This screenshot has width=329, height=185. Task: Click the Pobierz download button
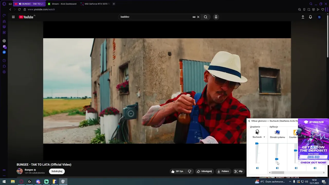pyautogui.click(x=223, y=171)
